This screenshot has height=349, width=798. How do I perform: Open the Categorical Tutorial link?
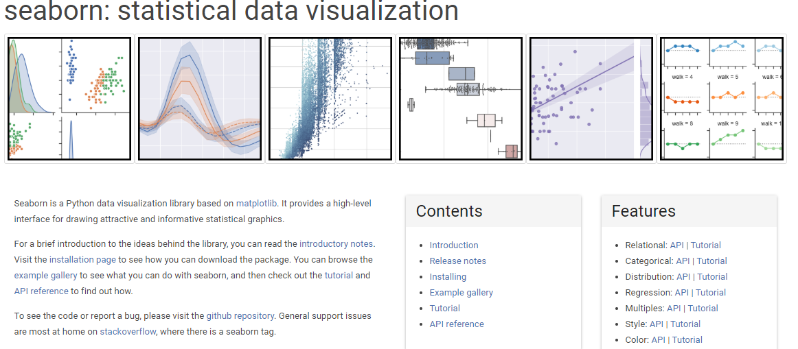712,261
